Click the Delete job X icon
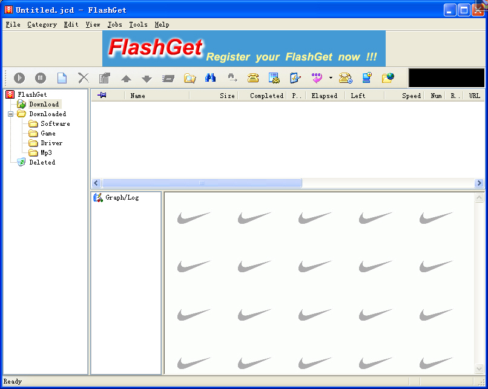Viewport: 488px width, 389px height. (83, 77)
